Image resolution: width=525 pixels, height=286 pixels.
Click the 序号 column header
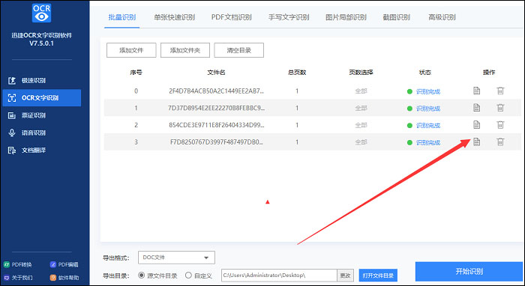[x=136, y=73]
